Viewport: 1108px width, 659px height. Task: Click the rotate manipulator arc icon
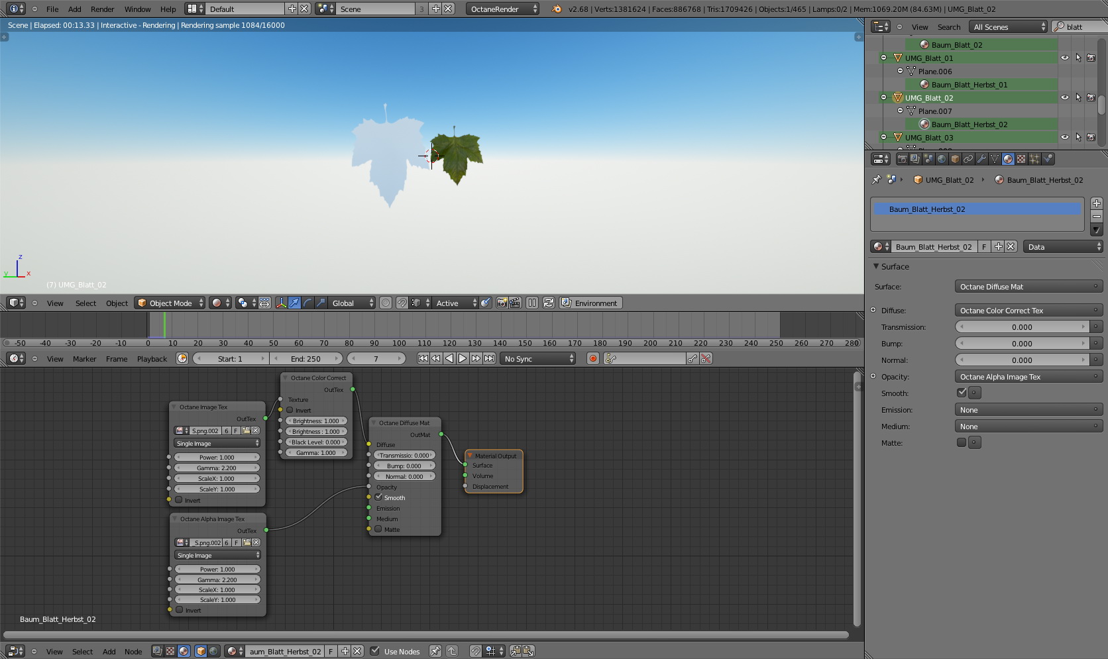pyautogui.click(x=307, y=303)
